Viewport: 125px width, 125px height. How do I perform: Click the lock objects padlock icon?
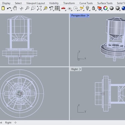tap(93, 8)
